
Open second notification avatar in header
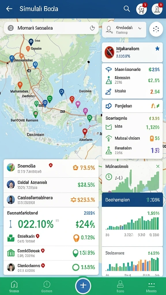[x=157, y=9]
